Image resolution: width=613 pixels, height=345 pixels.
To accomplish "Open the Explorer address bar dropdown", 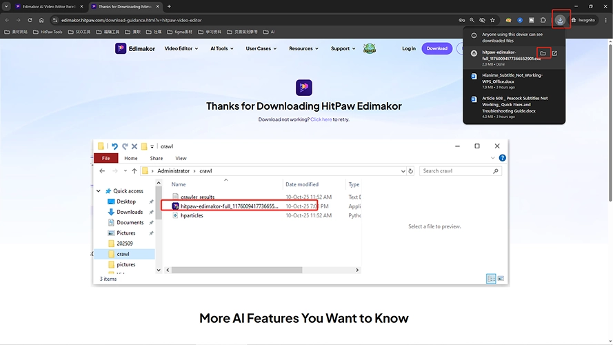I will coord(403,171).
